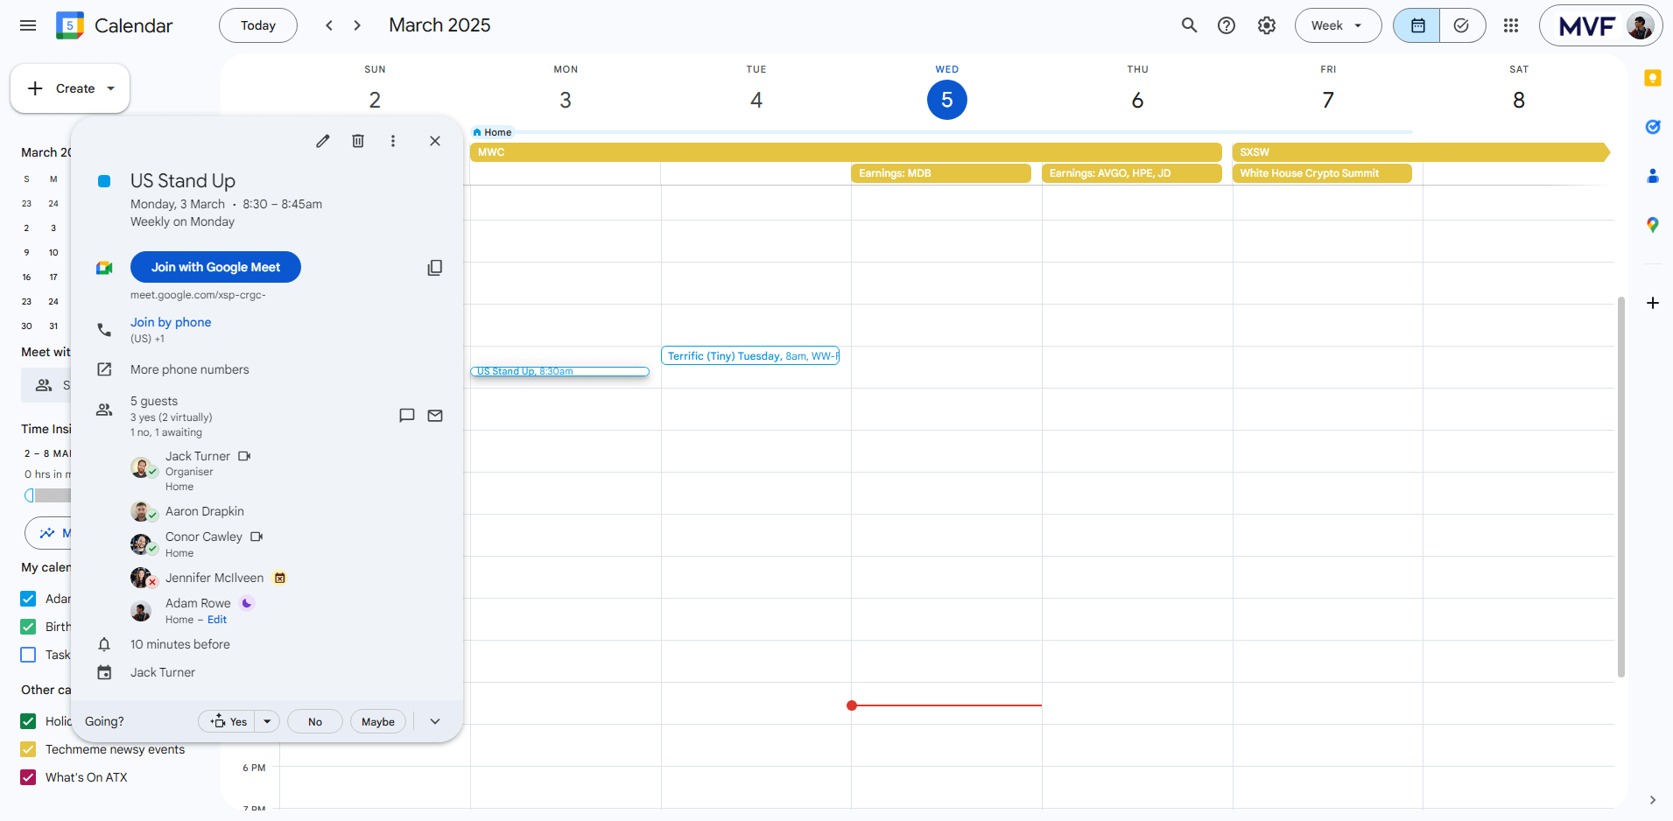Select Monday 3 date header
1673x821 pixels.
566,100
